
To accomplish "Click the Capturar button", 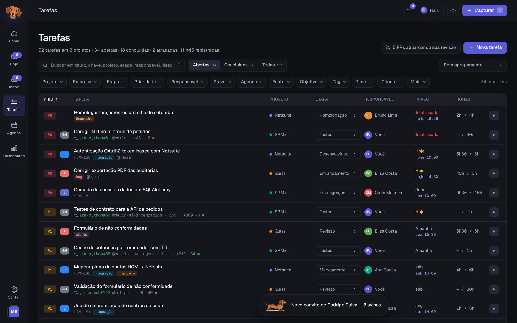I will 484,11.
